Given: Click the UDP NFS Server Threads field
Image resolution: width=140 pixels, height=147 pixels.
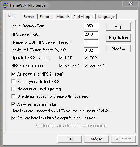Looking at the screenshot, I should click(91, 42).
